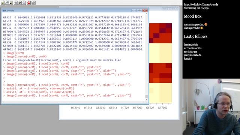This screenshot has height=135, width=240.
Task: Minimize the graphics window behind the console
Action: tap(165, 9)
